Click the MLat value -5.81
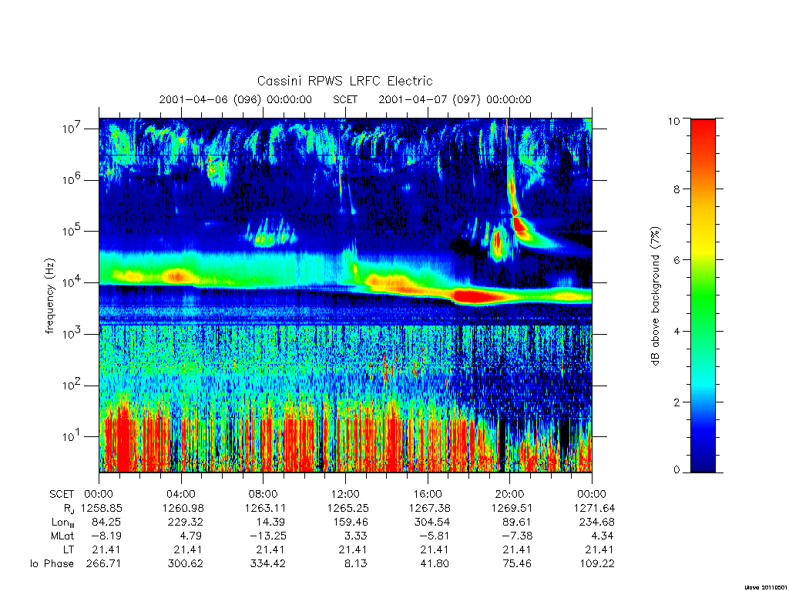This screenshot has width=789, height=591. point(435,536)
